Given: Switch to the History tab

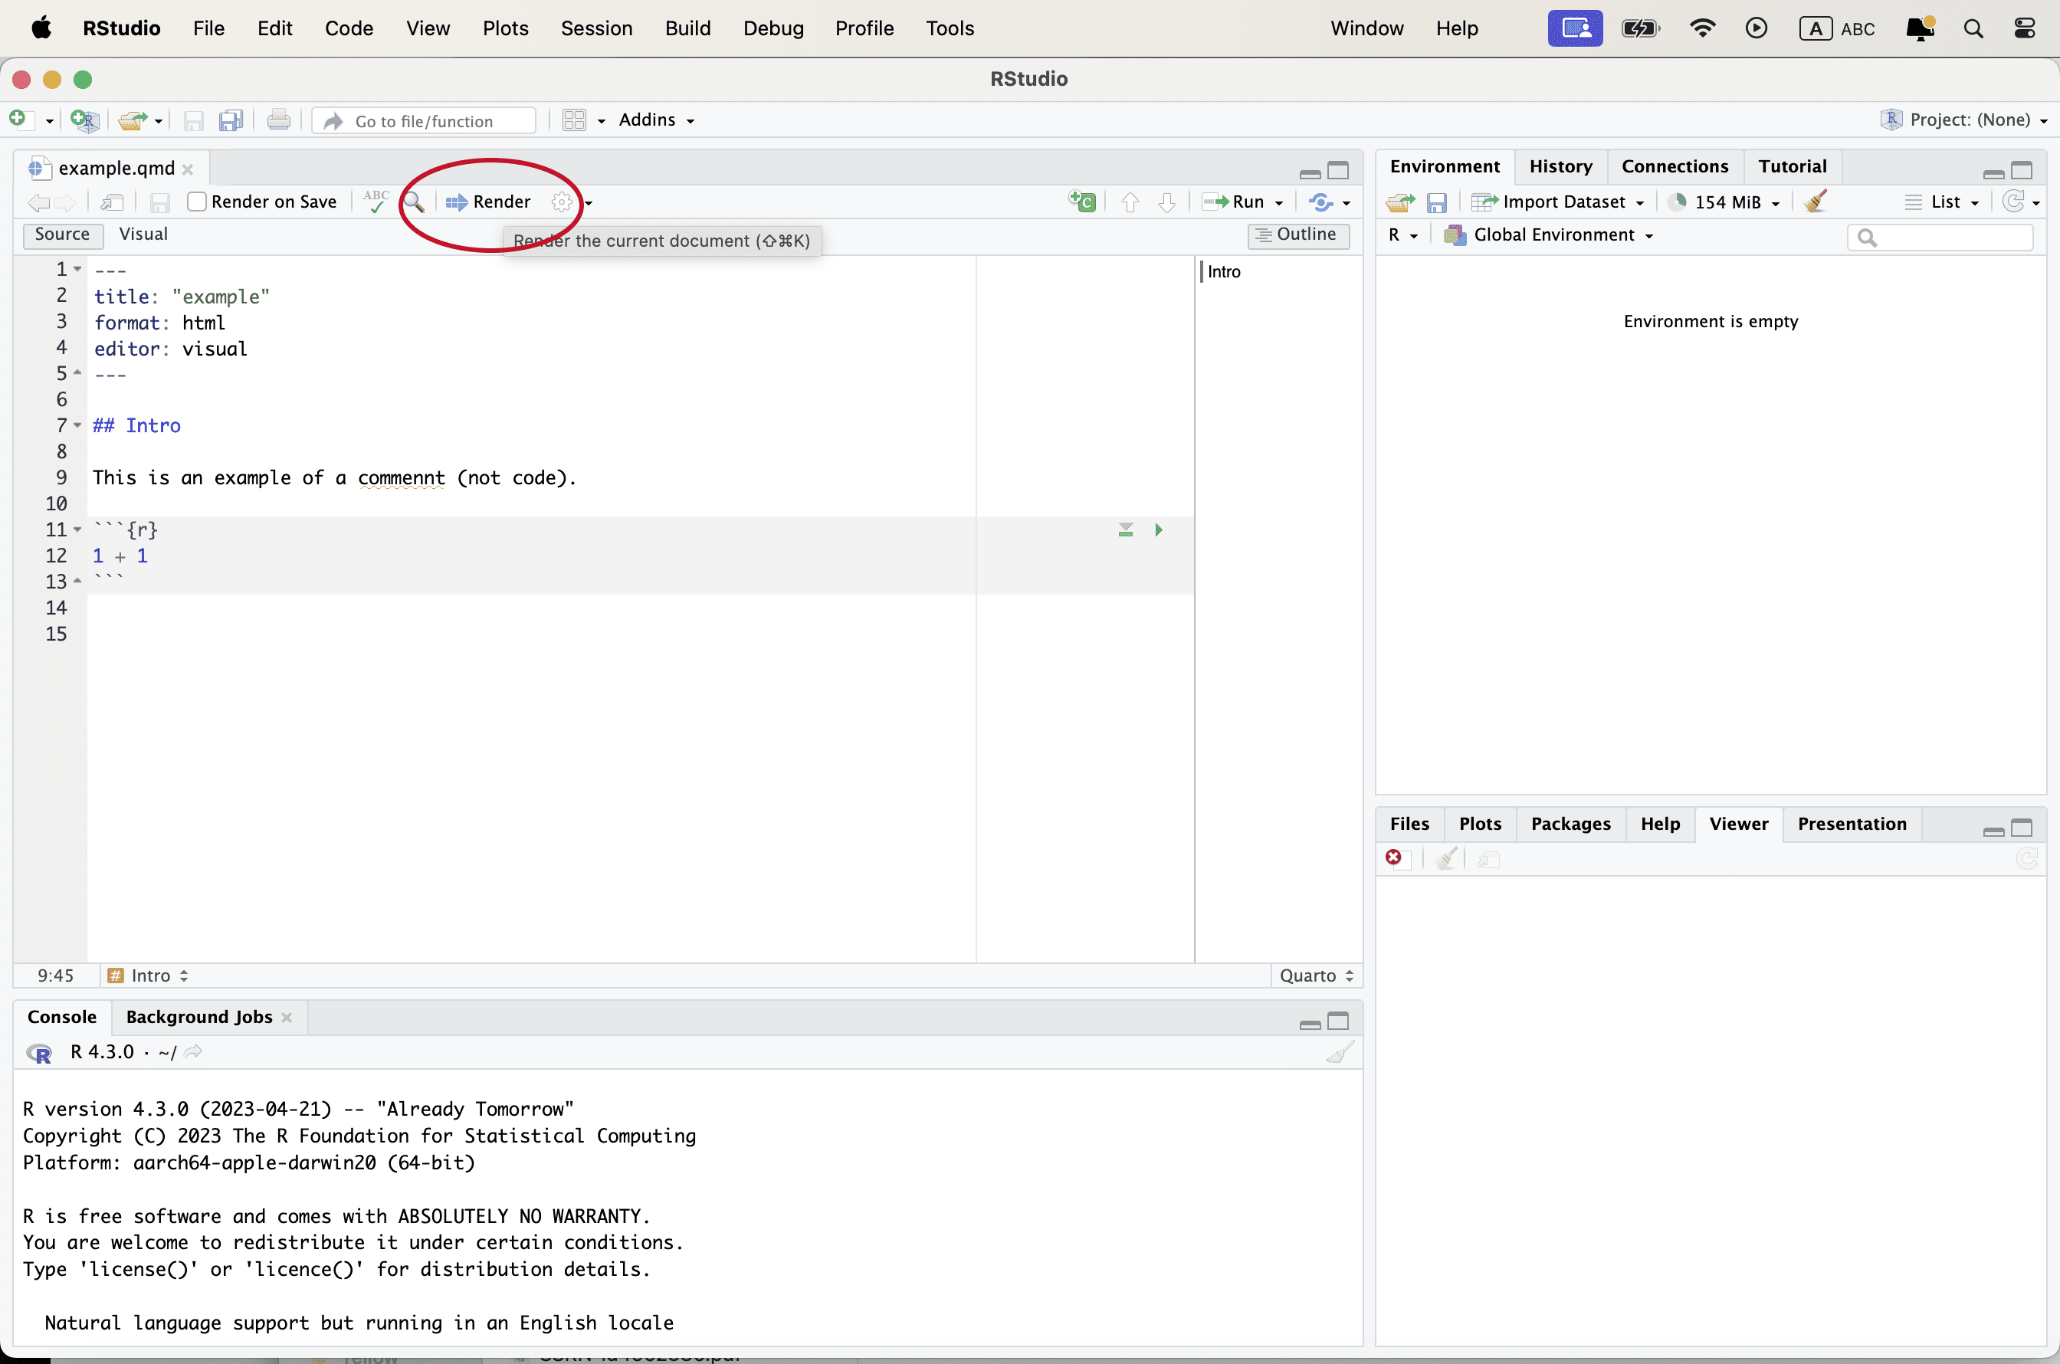Looking at the screenshot, I should pyautogui.click(x=1560, y=166).
